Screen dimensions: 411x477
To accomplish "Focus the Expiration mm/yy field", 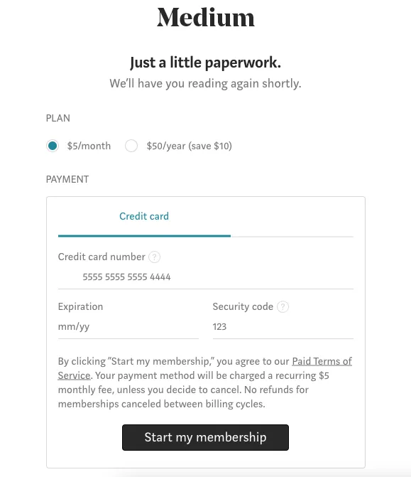I will [x=128, y=327].
